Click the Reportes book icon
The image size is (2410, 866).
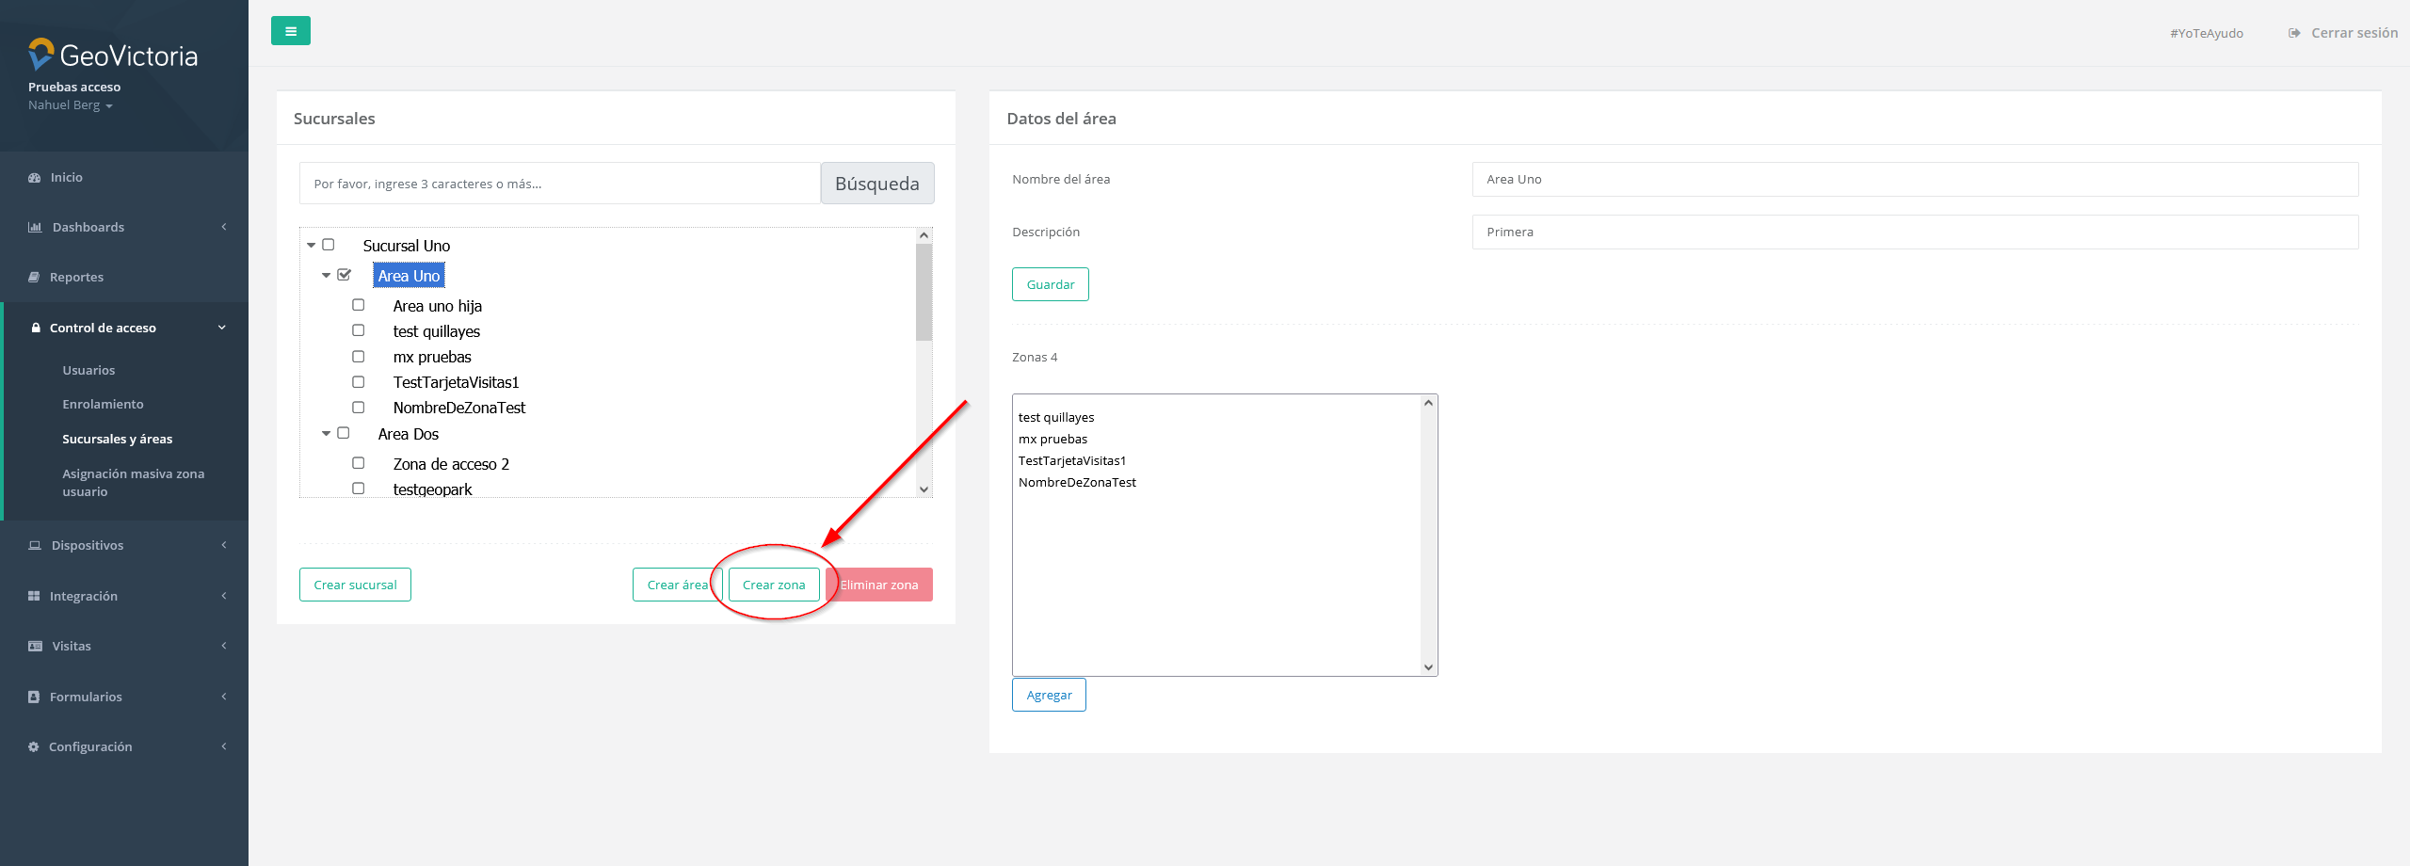pyautogui.click(x=35, y=278)
